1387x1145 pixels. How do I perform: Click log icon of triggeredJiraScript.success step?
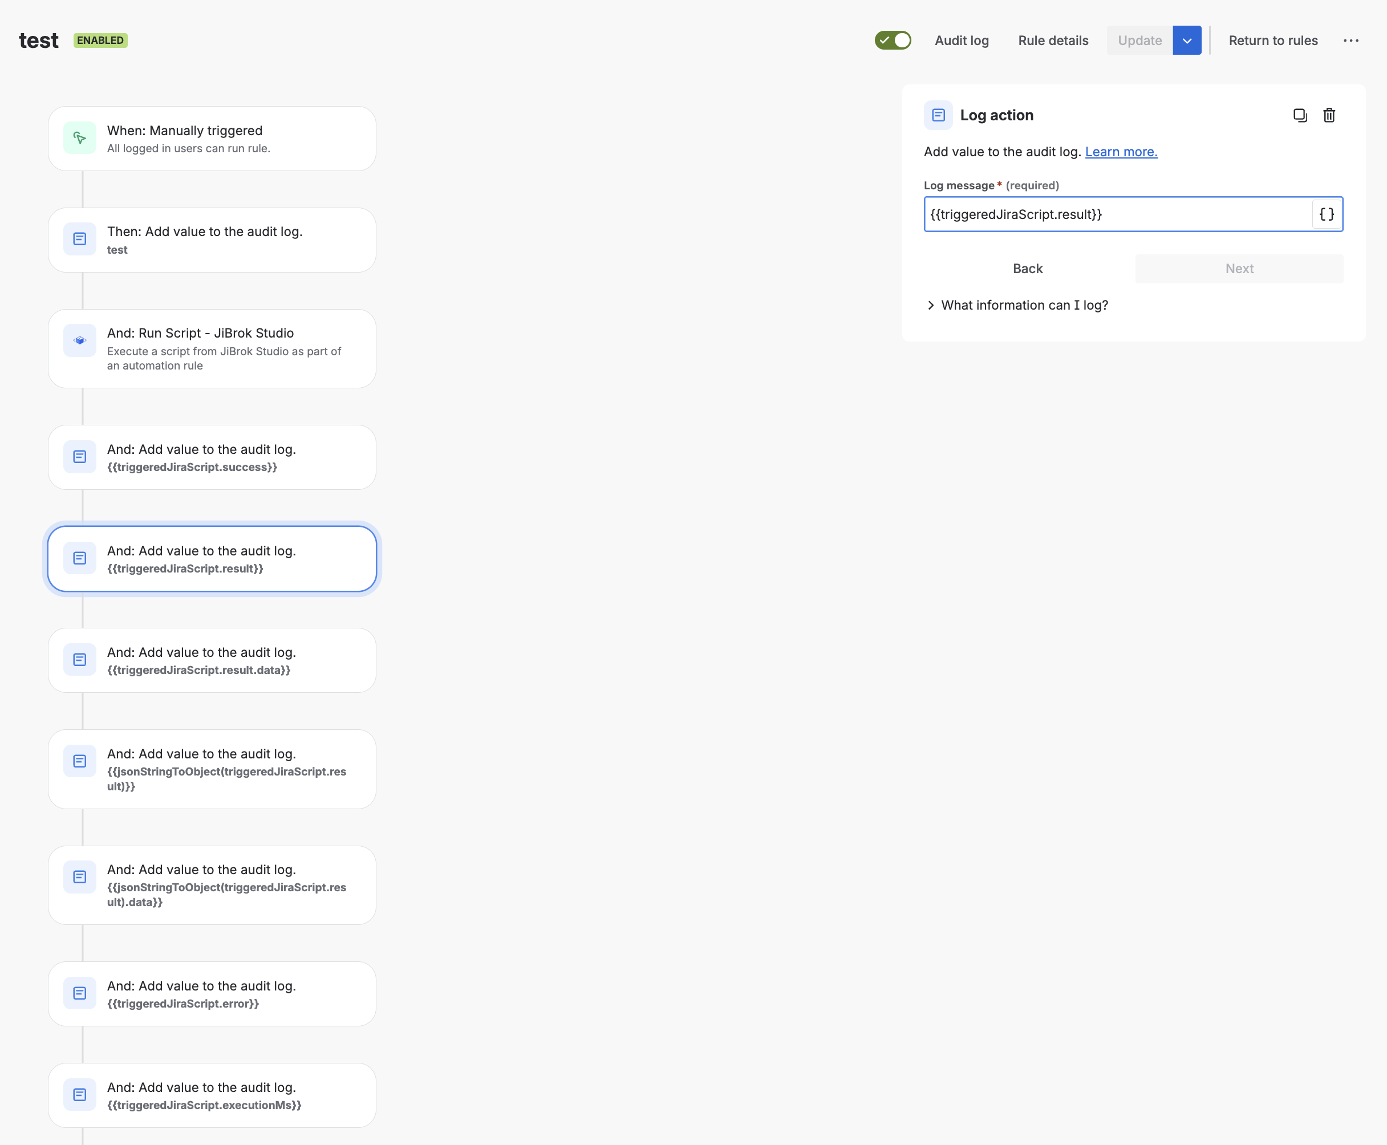pos(80,456)
